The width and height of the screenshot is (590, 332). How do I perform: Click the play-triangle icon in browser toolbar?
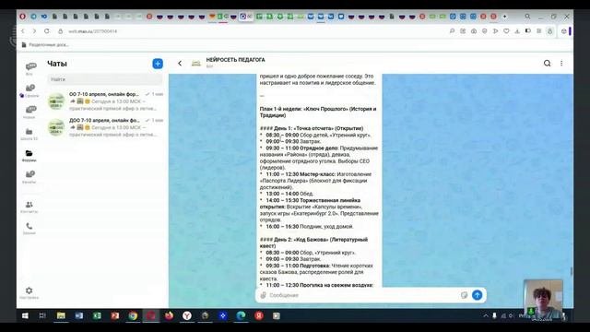pyautogui.click(x=496, y=31)
